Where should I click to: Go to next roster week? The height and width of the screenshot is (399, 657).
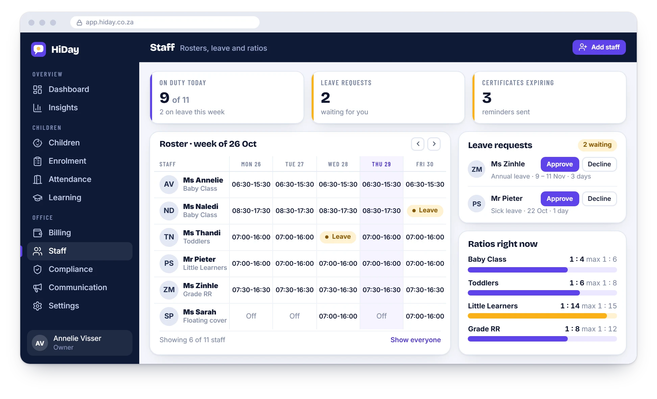[x=434, y=144]
